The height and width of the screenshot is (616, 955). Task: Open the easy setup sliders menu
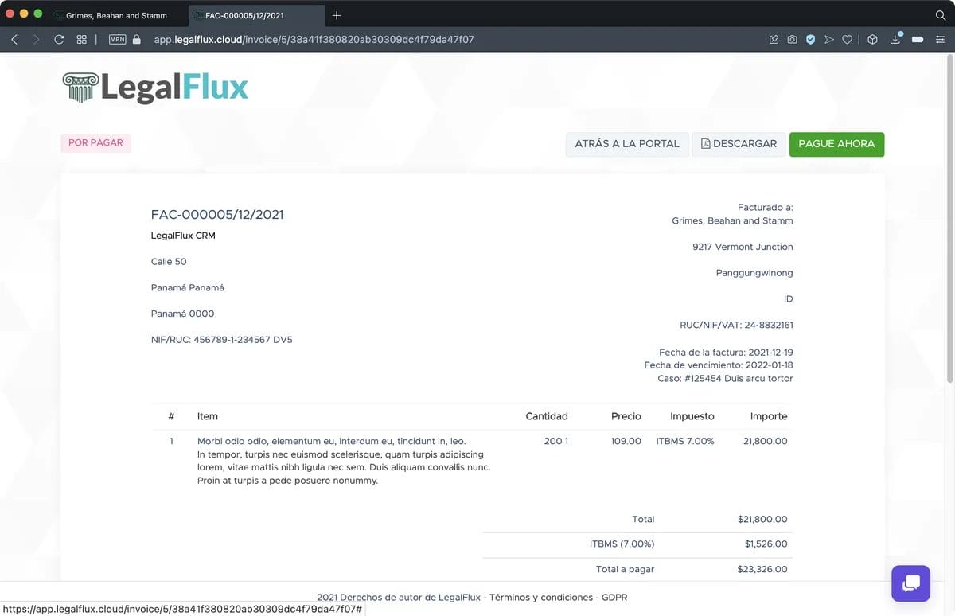tap(940, 39)
